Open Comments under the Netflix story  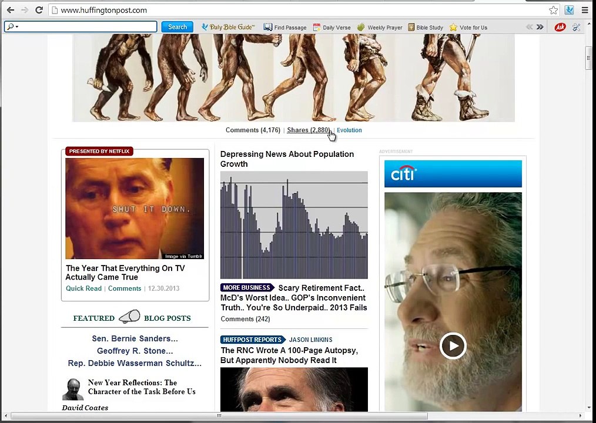125,288
